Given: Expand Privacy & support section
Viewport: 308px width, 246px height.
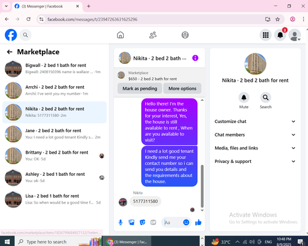Looking at the screenshot, I should (255, 161).
